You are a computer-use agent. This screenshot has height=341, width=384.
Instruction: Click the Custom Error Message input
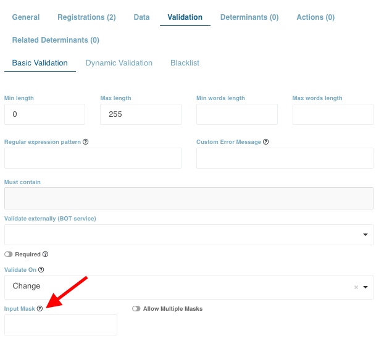pyautogui.click(x=285, y=158)
